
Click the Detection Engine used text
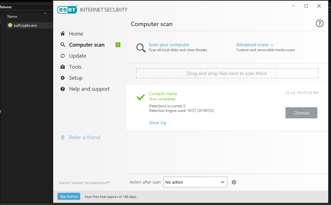tap(182, 111)
